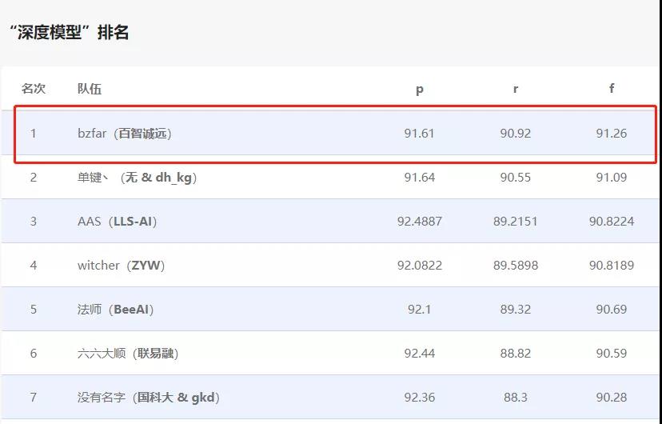Viewport: 662px width, 424px height.
Task: Click the "深度模型" 排名 heading
Action: (69, 33)
